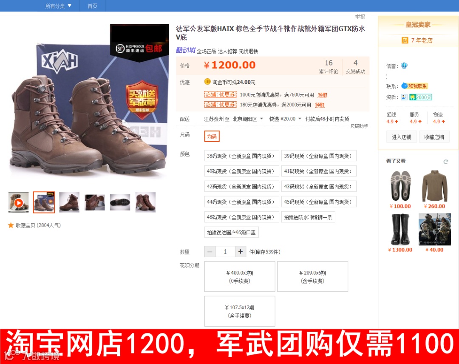Click the 物流 4.9 rating
Screen dimensions: 459x364
pyautogui.click(x=439, y=118)
